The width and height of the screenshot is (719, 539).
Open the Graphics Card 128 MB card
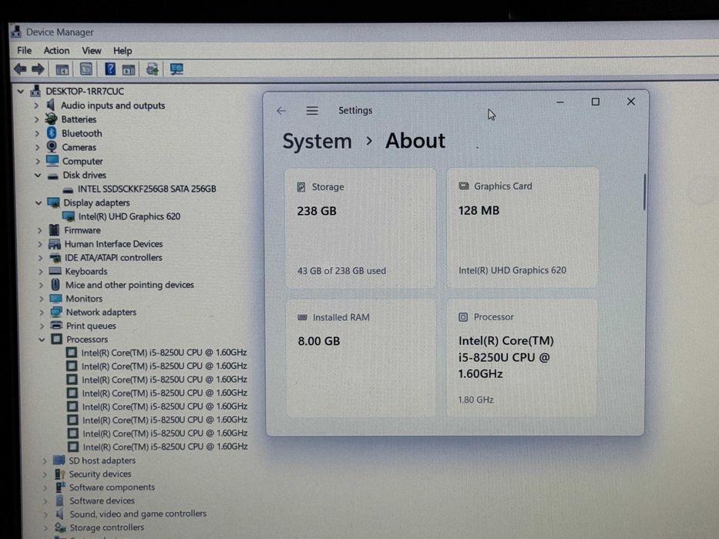click(522, 228)
